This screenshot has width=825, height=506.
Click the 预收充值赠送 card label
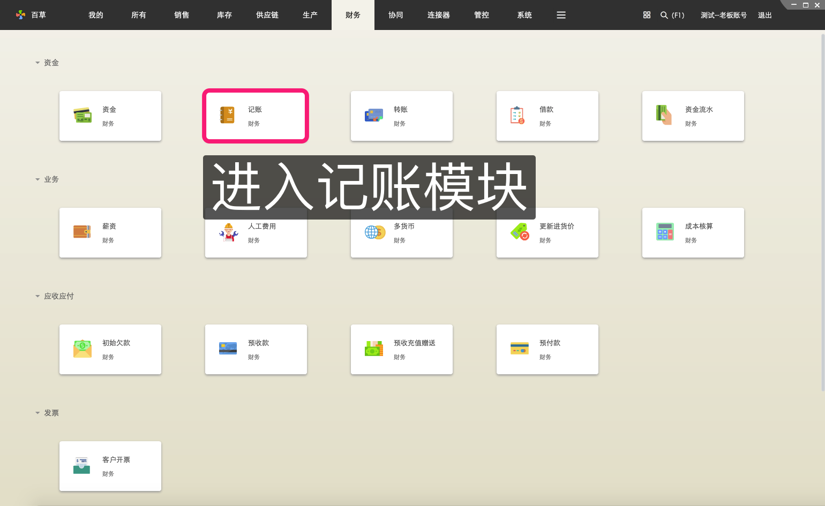click(415, 343)
